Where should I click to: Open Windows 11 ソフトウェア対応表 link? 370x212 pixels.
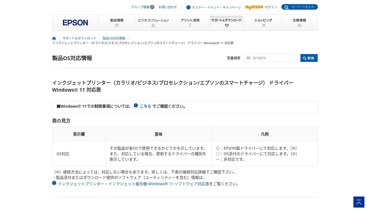coord(133,184)
